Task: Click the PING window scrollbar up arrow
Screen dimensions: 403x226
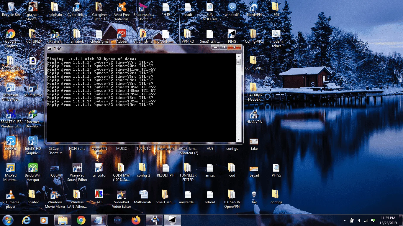Action: coord(238,56)
